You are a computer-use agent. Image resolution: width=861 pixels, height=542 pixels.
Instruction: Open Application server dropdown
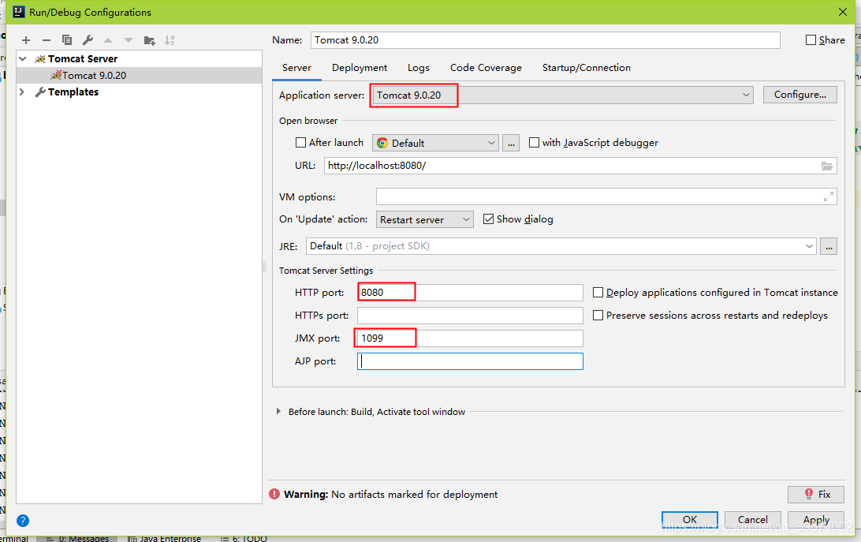coord(562,95)
